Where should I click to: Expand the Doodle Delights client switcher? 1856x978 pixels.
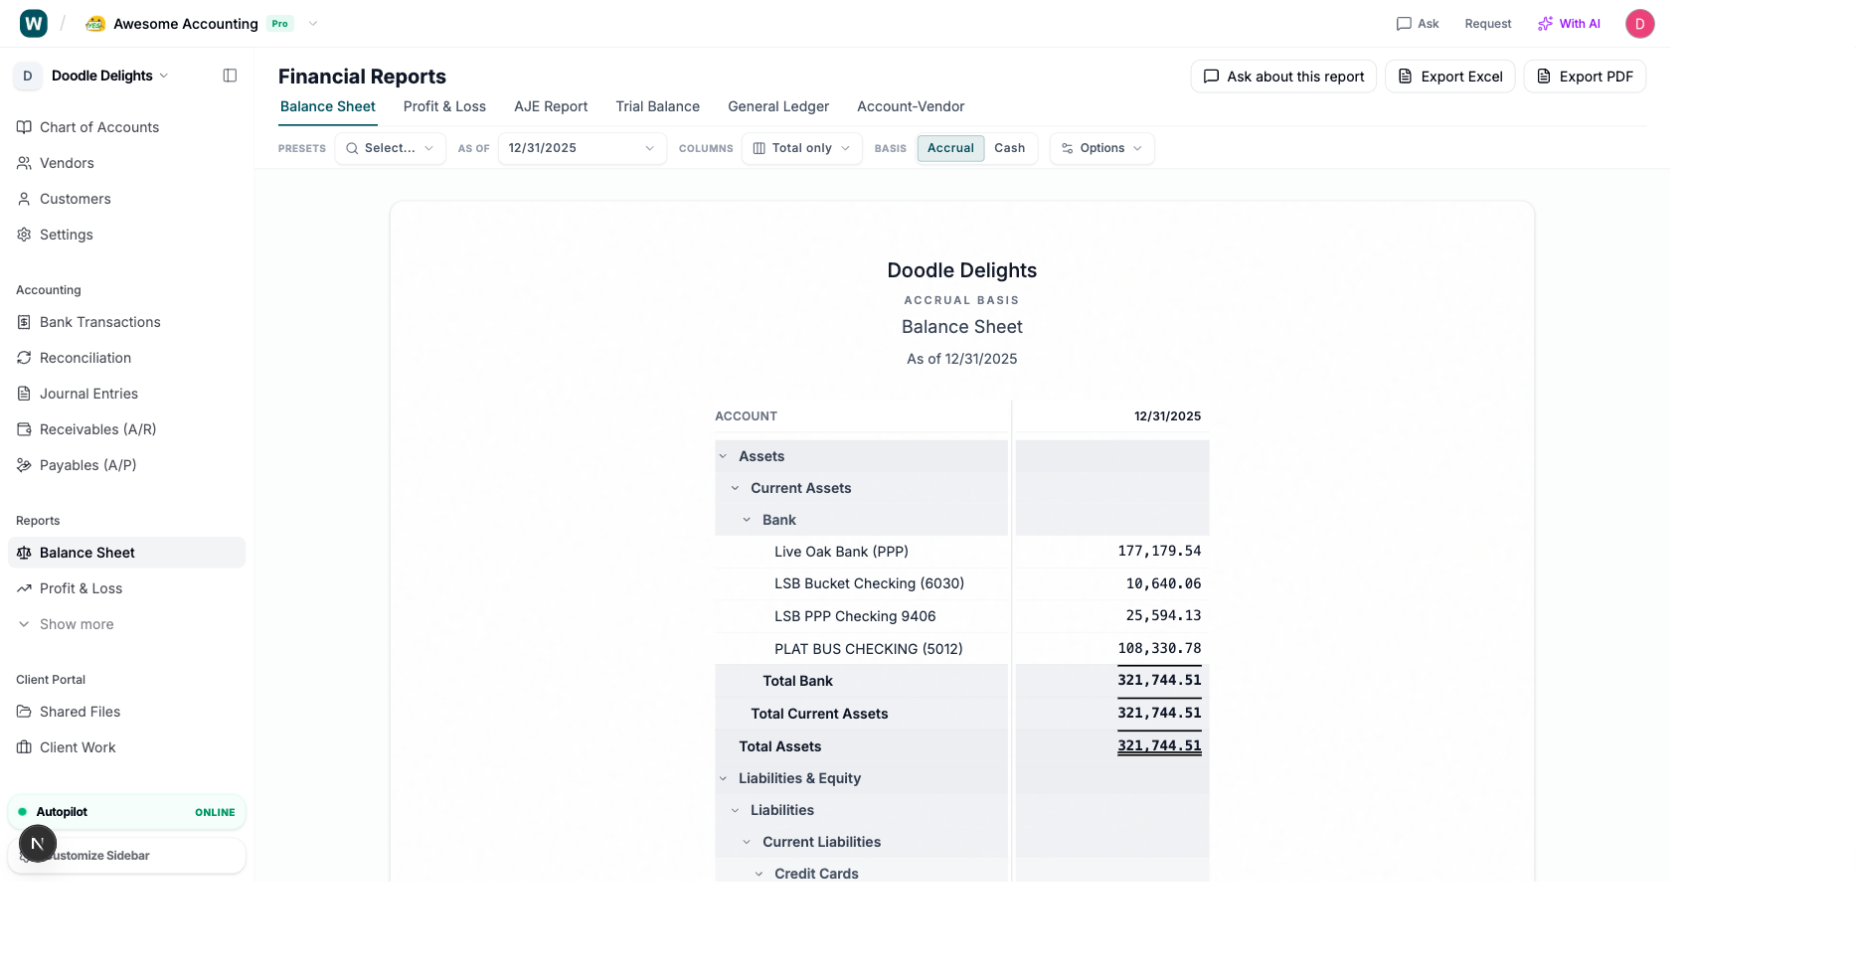[109, 76]
